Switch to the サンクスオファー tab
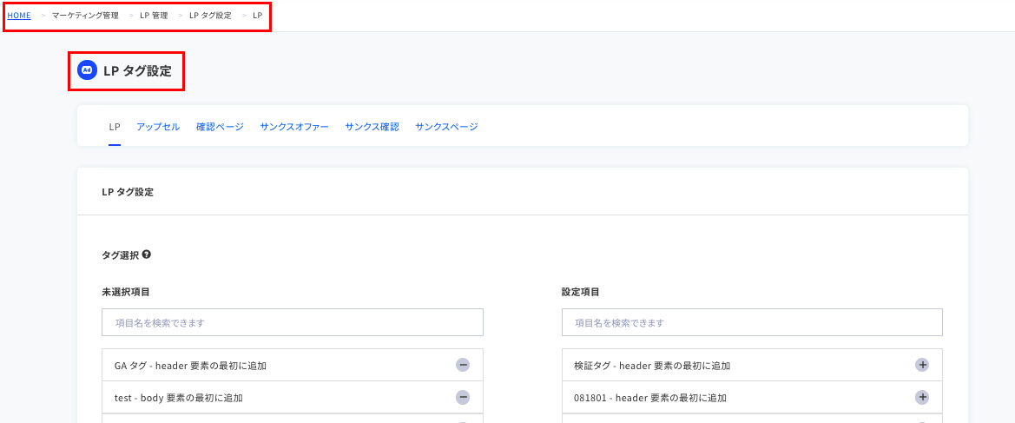The width and height of the screenshot is (1015, 423). pyautogui.click(x=294, y=127)
